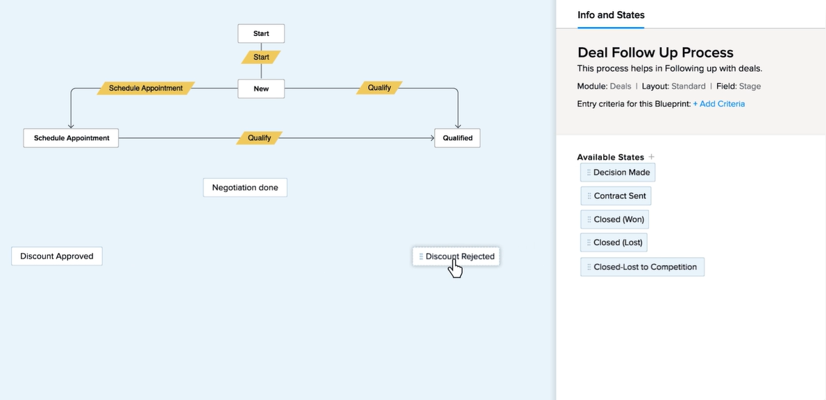Click the Field: Stage label
The height and width of the screenshot is (400, 826).
coord(739,87)
